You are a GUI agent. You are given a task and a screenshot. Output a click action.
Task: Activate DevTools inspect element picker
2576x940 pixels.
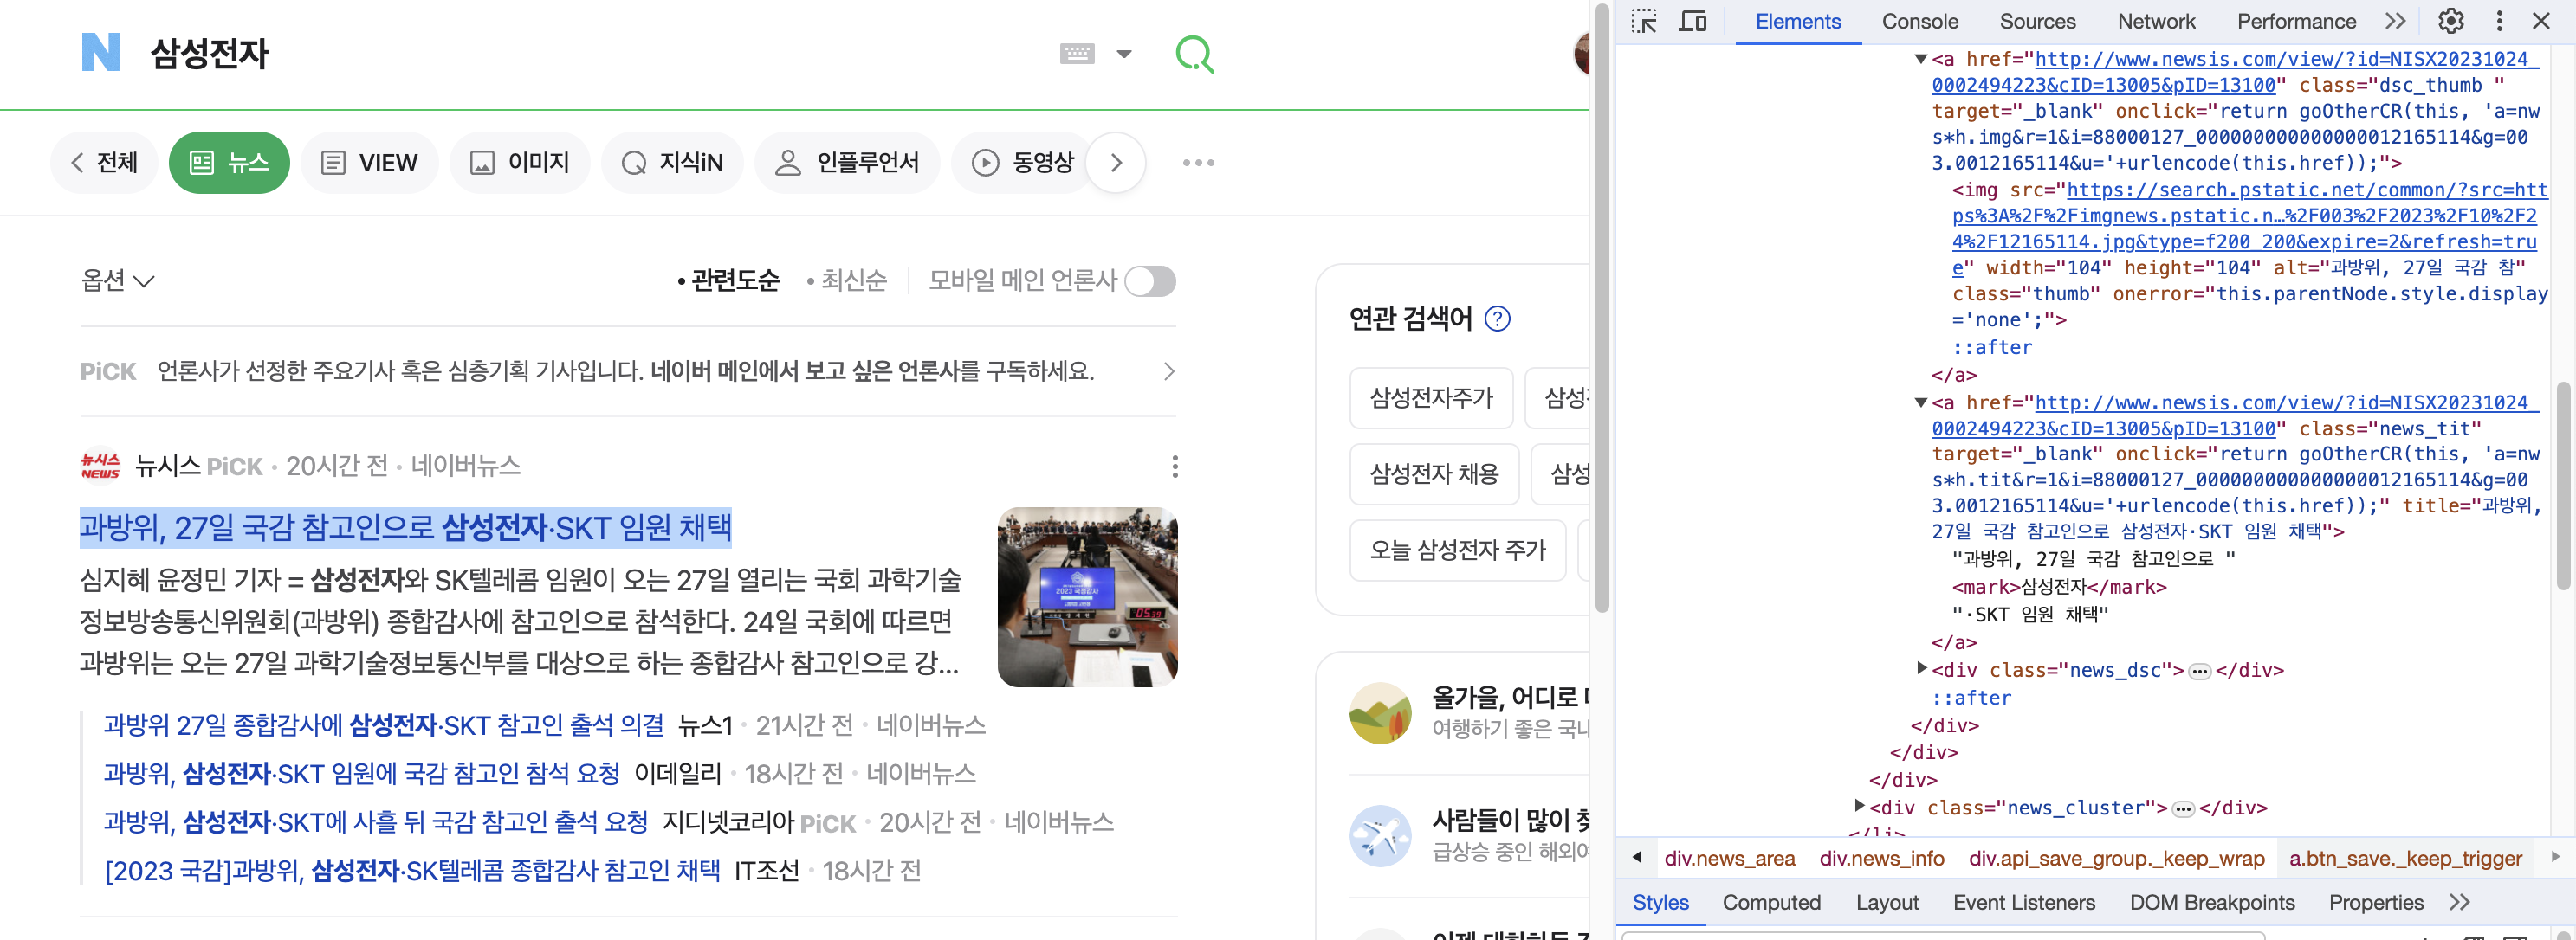[x=1643, y=21]
